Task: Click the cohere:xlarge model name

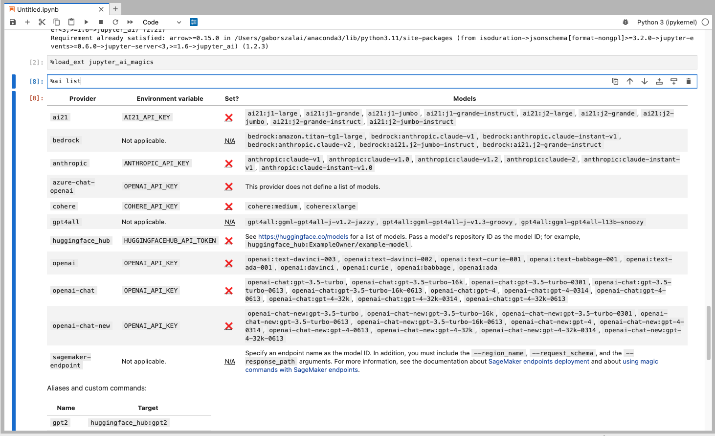Action: (x=331, y=207)
